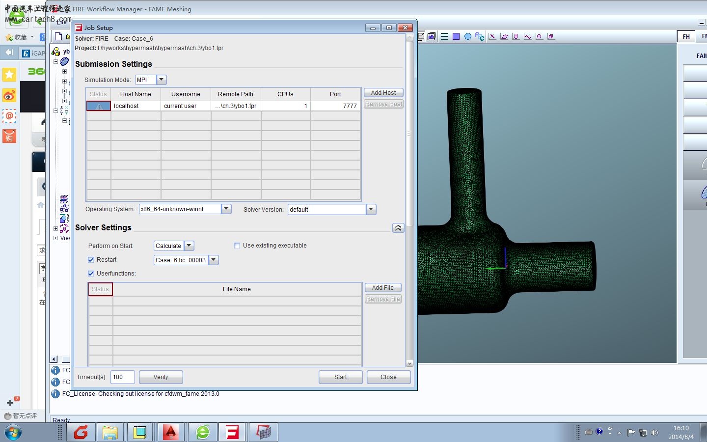707x442 pixels.
Task: Collapse the mesh disc tree node
Action: (x=55, y=62)
